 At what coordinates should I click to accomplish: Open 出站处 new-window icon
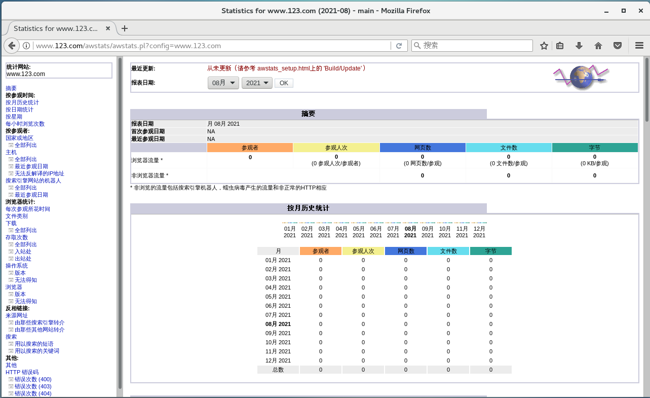click(x=11, y=259)
